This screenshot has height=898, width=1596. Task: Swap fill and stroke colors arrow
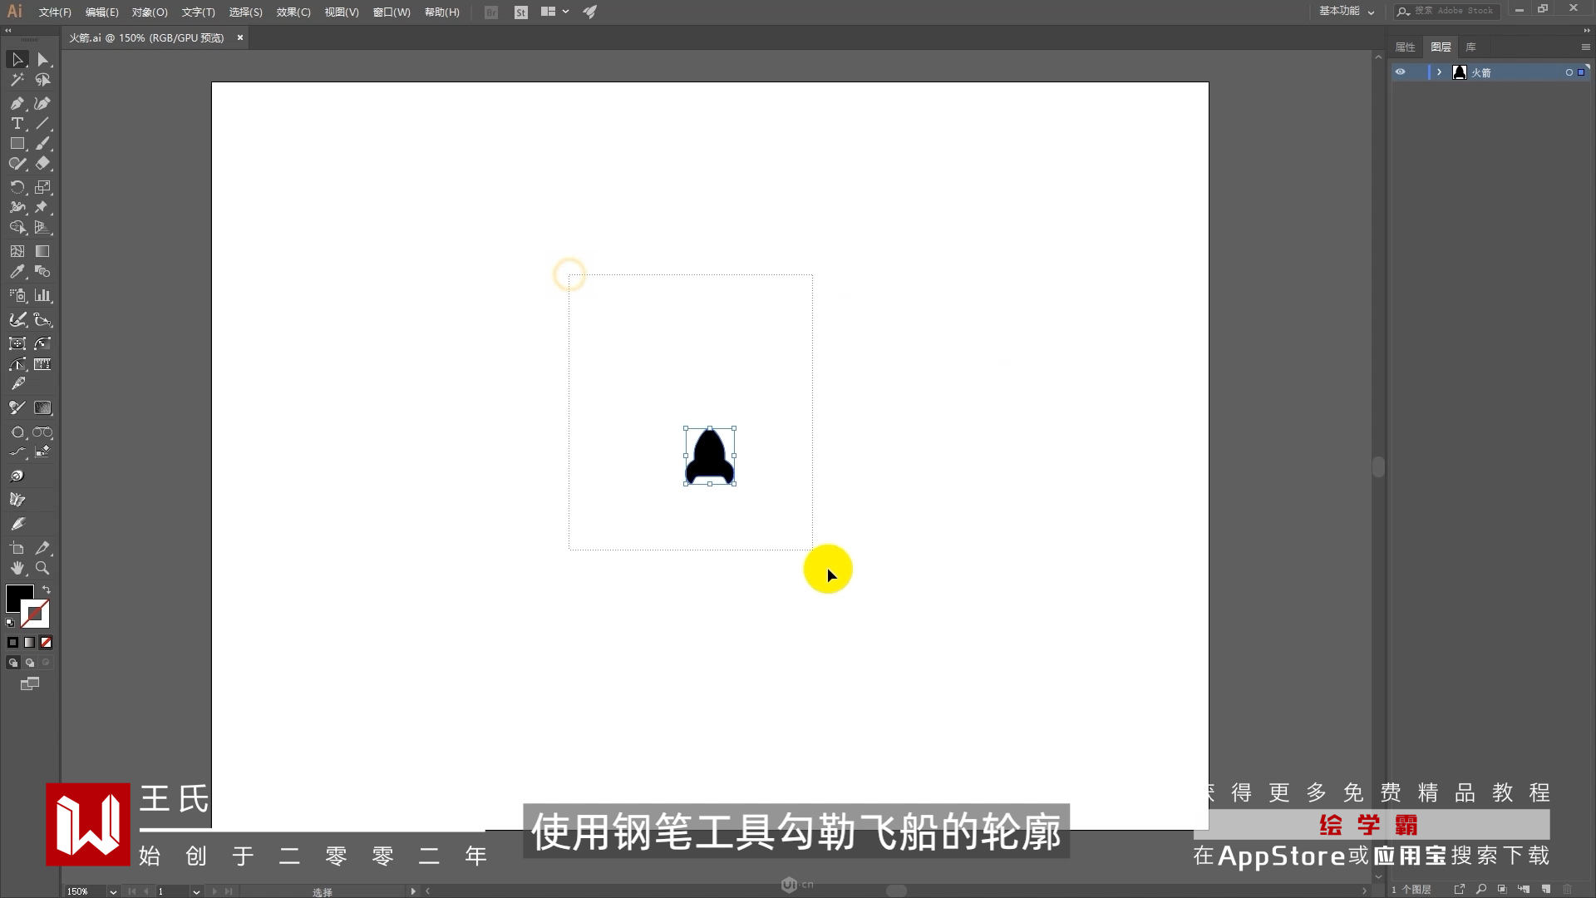[x=47, y=590]
